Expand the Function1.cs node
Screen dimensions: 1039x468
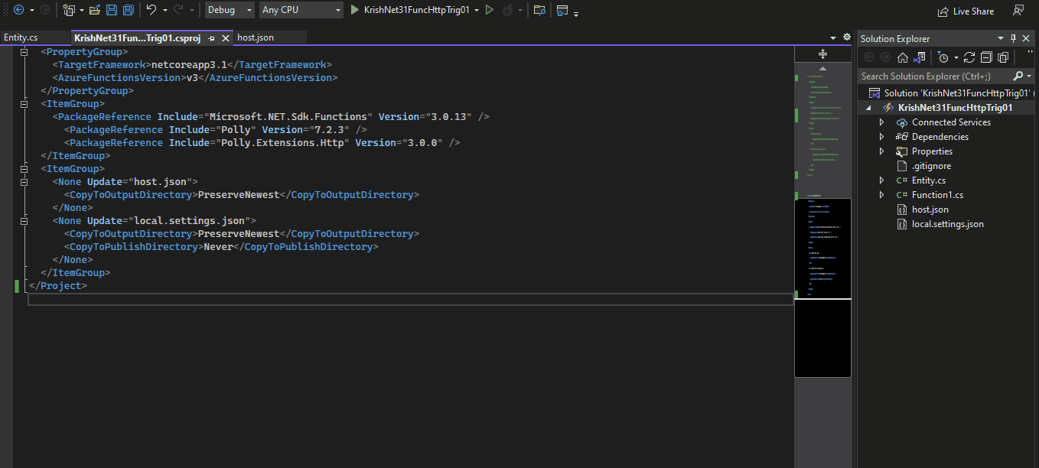881,195
